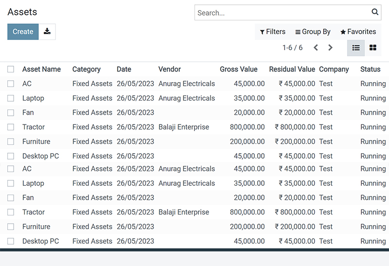Screen dimensions: 389x266
Task: Sort by Gross Value column header
Action: coord(238,69)
